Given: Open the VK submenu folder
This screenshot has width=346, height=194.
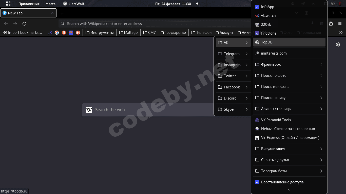Looking at the screenshot, I should 233,43.
